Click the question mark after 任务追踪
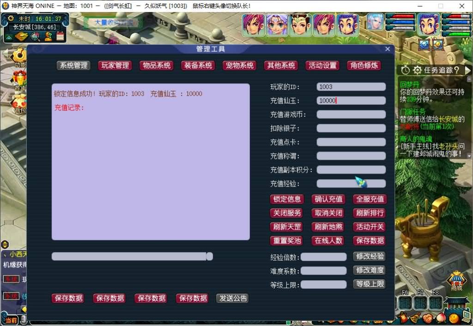Viewport: 473px width, 326px height. coord(456,70)
